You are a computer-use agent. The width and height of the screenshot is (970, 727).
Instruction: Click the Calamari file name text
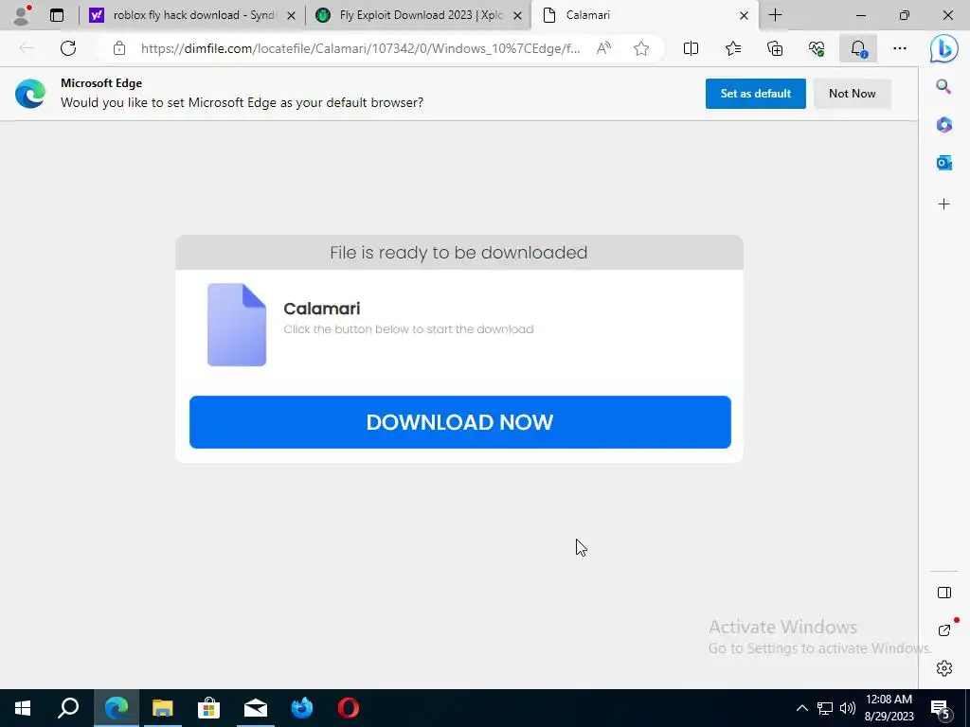coord(322,309)
